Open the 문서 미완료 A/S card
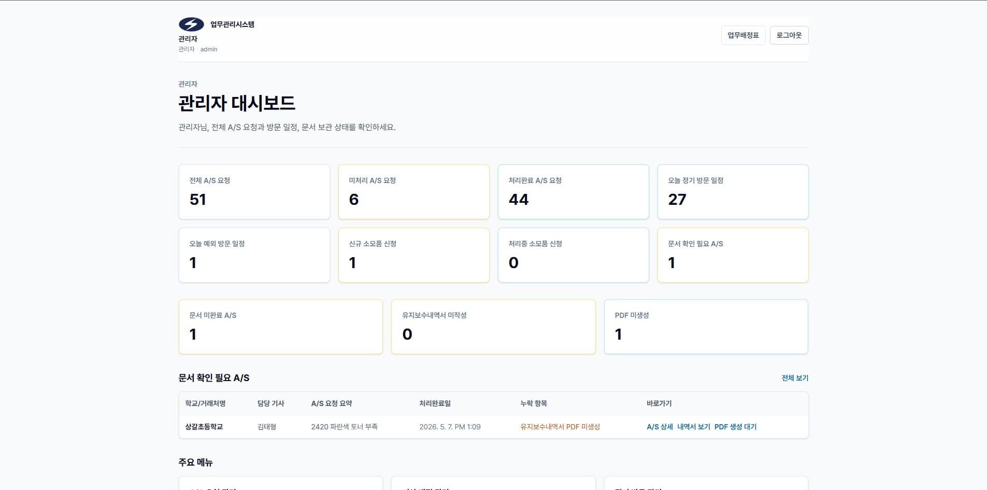The width and height of the screenshot is (987, 490). [281, 327]
